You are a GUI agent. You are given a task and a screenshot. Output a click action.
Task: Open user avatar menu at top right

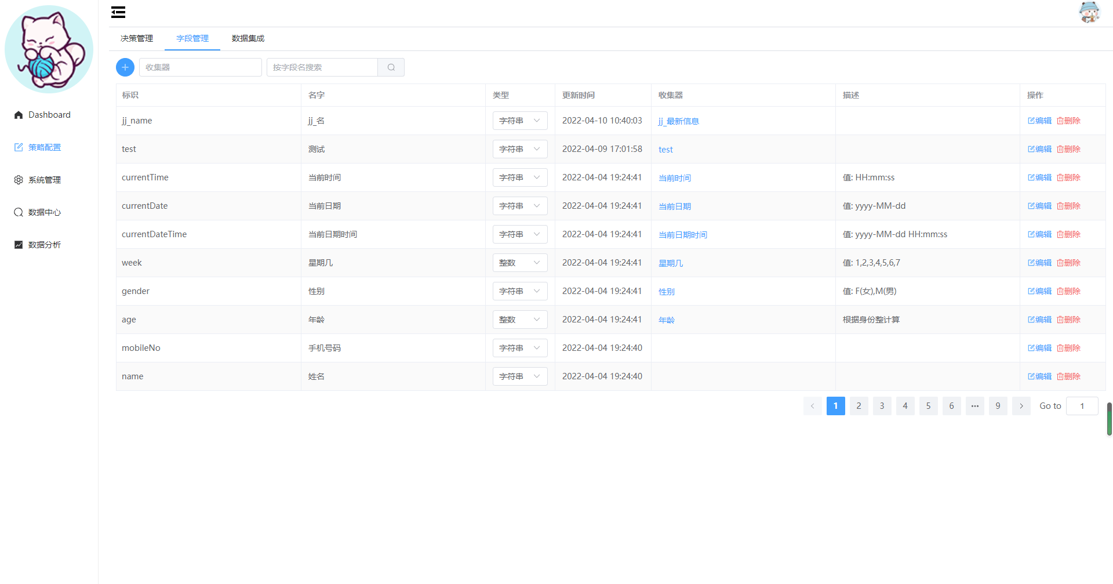[x=1089, y=12]
